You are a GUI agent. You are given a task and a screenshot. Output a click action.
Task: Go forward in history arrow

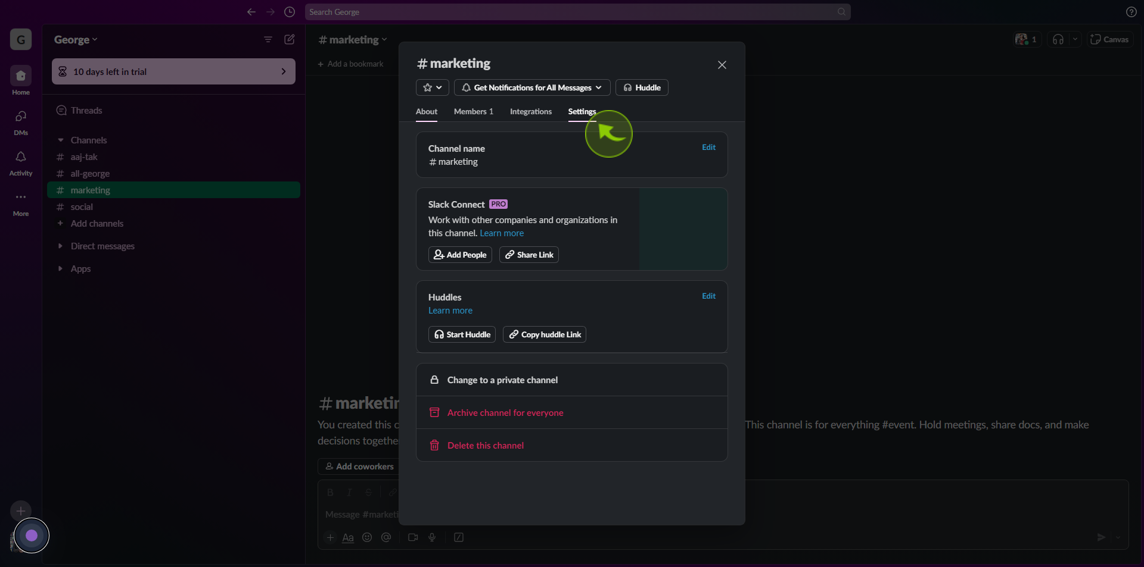click(271, 12)
